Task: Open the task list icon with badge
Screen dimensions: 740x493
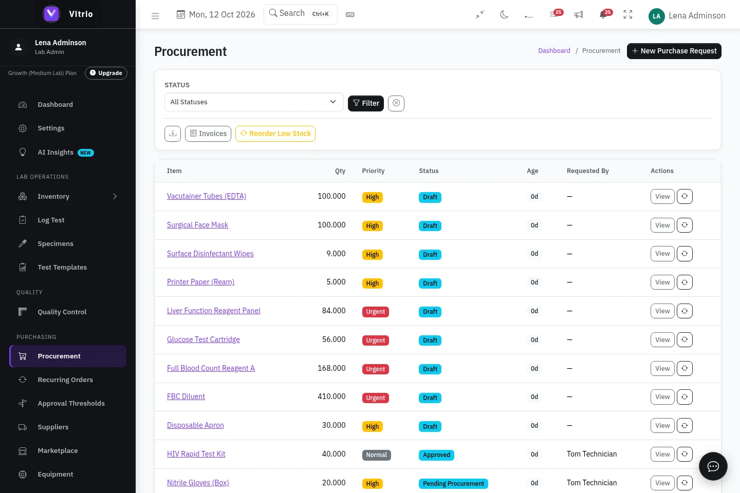Action: tap(554, 14)
